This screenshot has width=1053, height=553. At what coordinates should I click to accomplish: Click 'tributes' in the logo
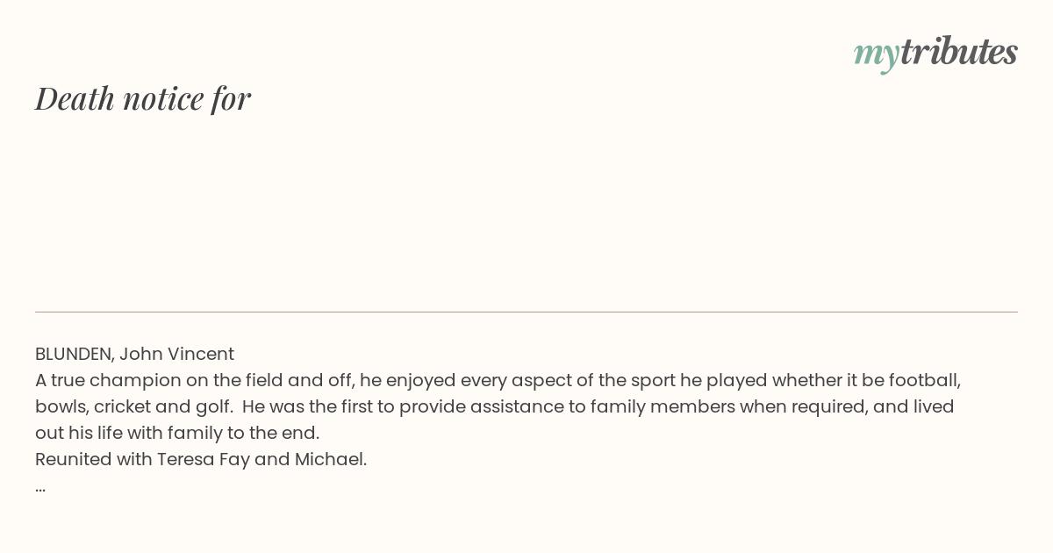coord(959,51)
